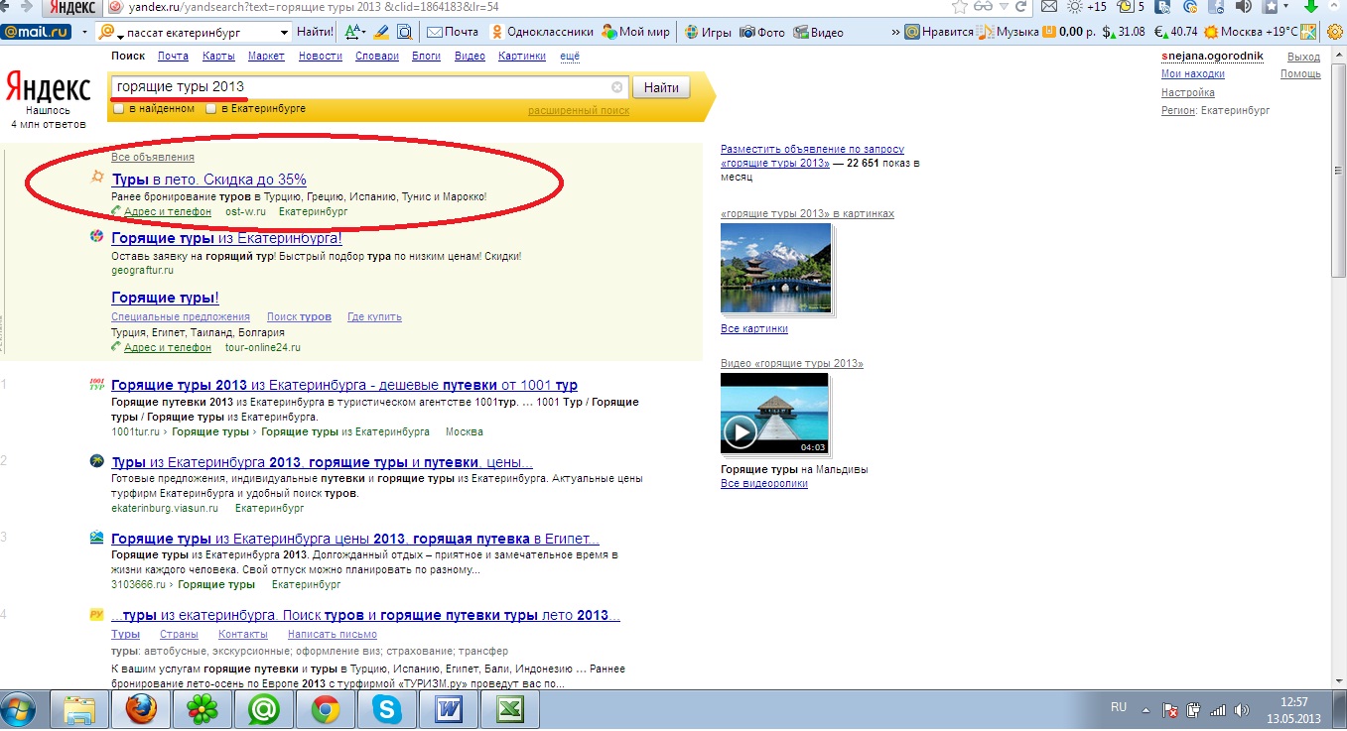The height and width of the screenshot is (731, 1347).
Task: Click the euro exchange rate 40.74
Action: (1177, 32)
